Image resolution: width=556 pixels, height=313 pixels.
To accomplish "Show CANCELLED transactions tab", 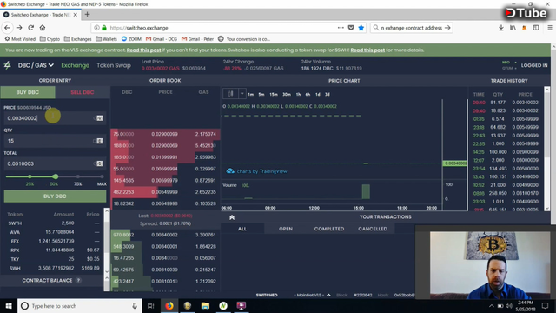I will pos(373,229).
